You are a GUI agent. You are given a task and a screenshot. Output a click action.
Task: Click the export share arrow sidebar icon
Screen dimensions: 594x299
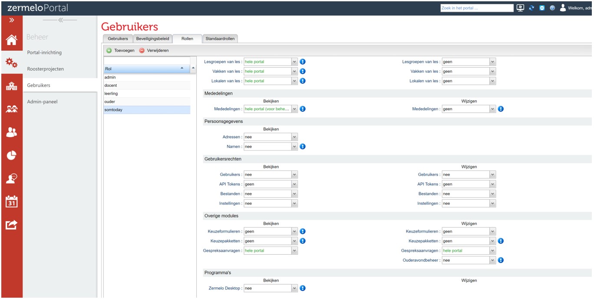11,225
